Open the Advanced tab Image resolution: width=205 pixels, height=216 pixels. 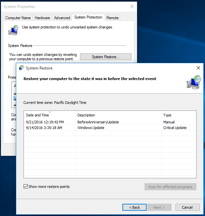[x=62, y=18]
